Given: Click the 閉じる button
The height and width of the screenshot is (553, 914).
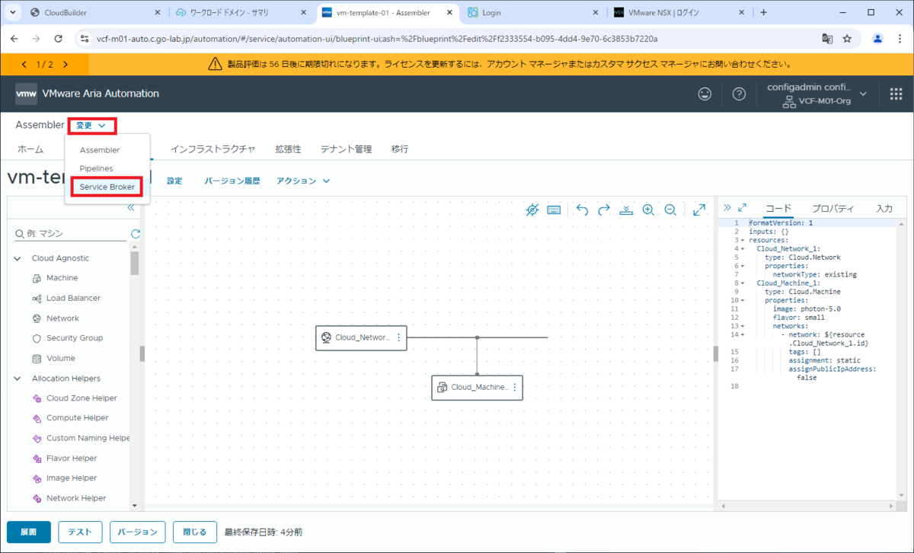Looking at the screenshot, I should click(194, 532).
